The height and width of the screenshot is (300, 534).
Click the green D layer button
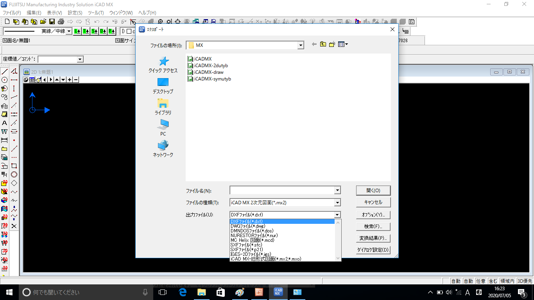point(103,31)
